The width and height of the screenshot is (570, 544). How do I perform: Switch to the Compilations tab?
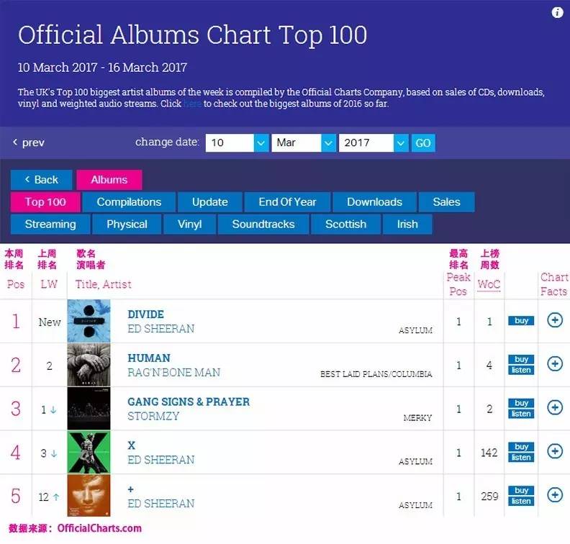(x=129, y=202)
